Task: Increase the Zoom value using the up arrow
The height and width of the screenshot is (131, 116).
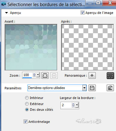Action: [34, 74]
